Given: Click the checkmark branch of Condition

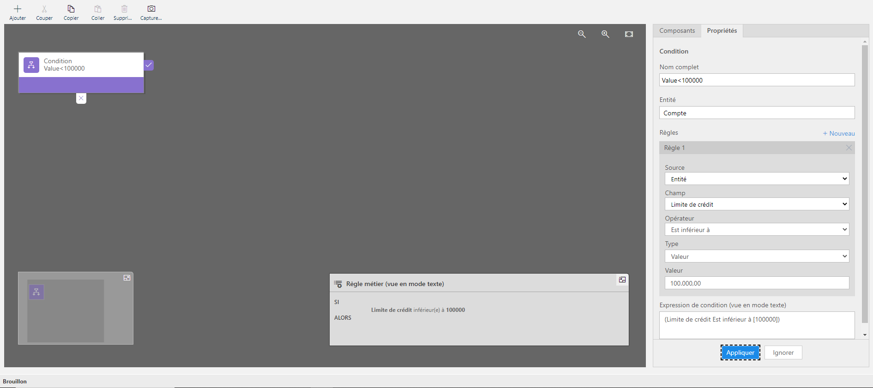Looking at the screenshot, I should [x=149, y=65].
